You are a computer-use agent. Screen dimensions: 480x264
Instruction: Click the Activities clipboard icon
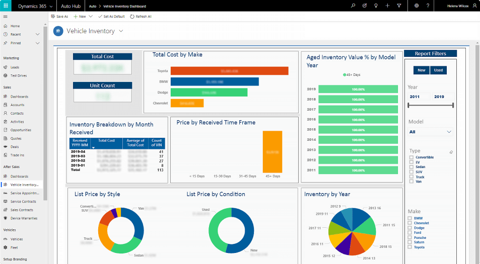(5, 122)
